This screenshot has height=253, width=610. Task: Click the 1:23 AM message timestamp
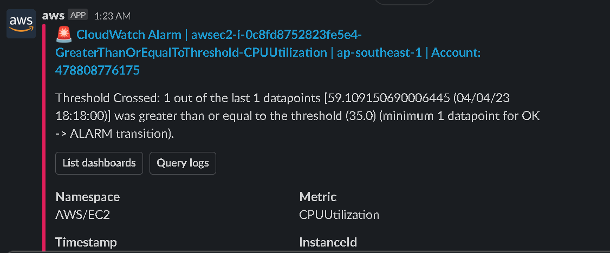[112, 16]
